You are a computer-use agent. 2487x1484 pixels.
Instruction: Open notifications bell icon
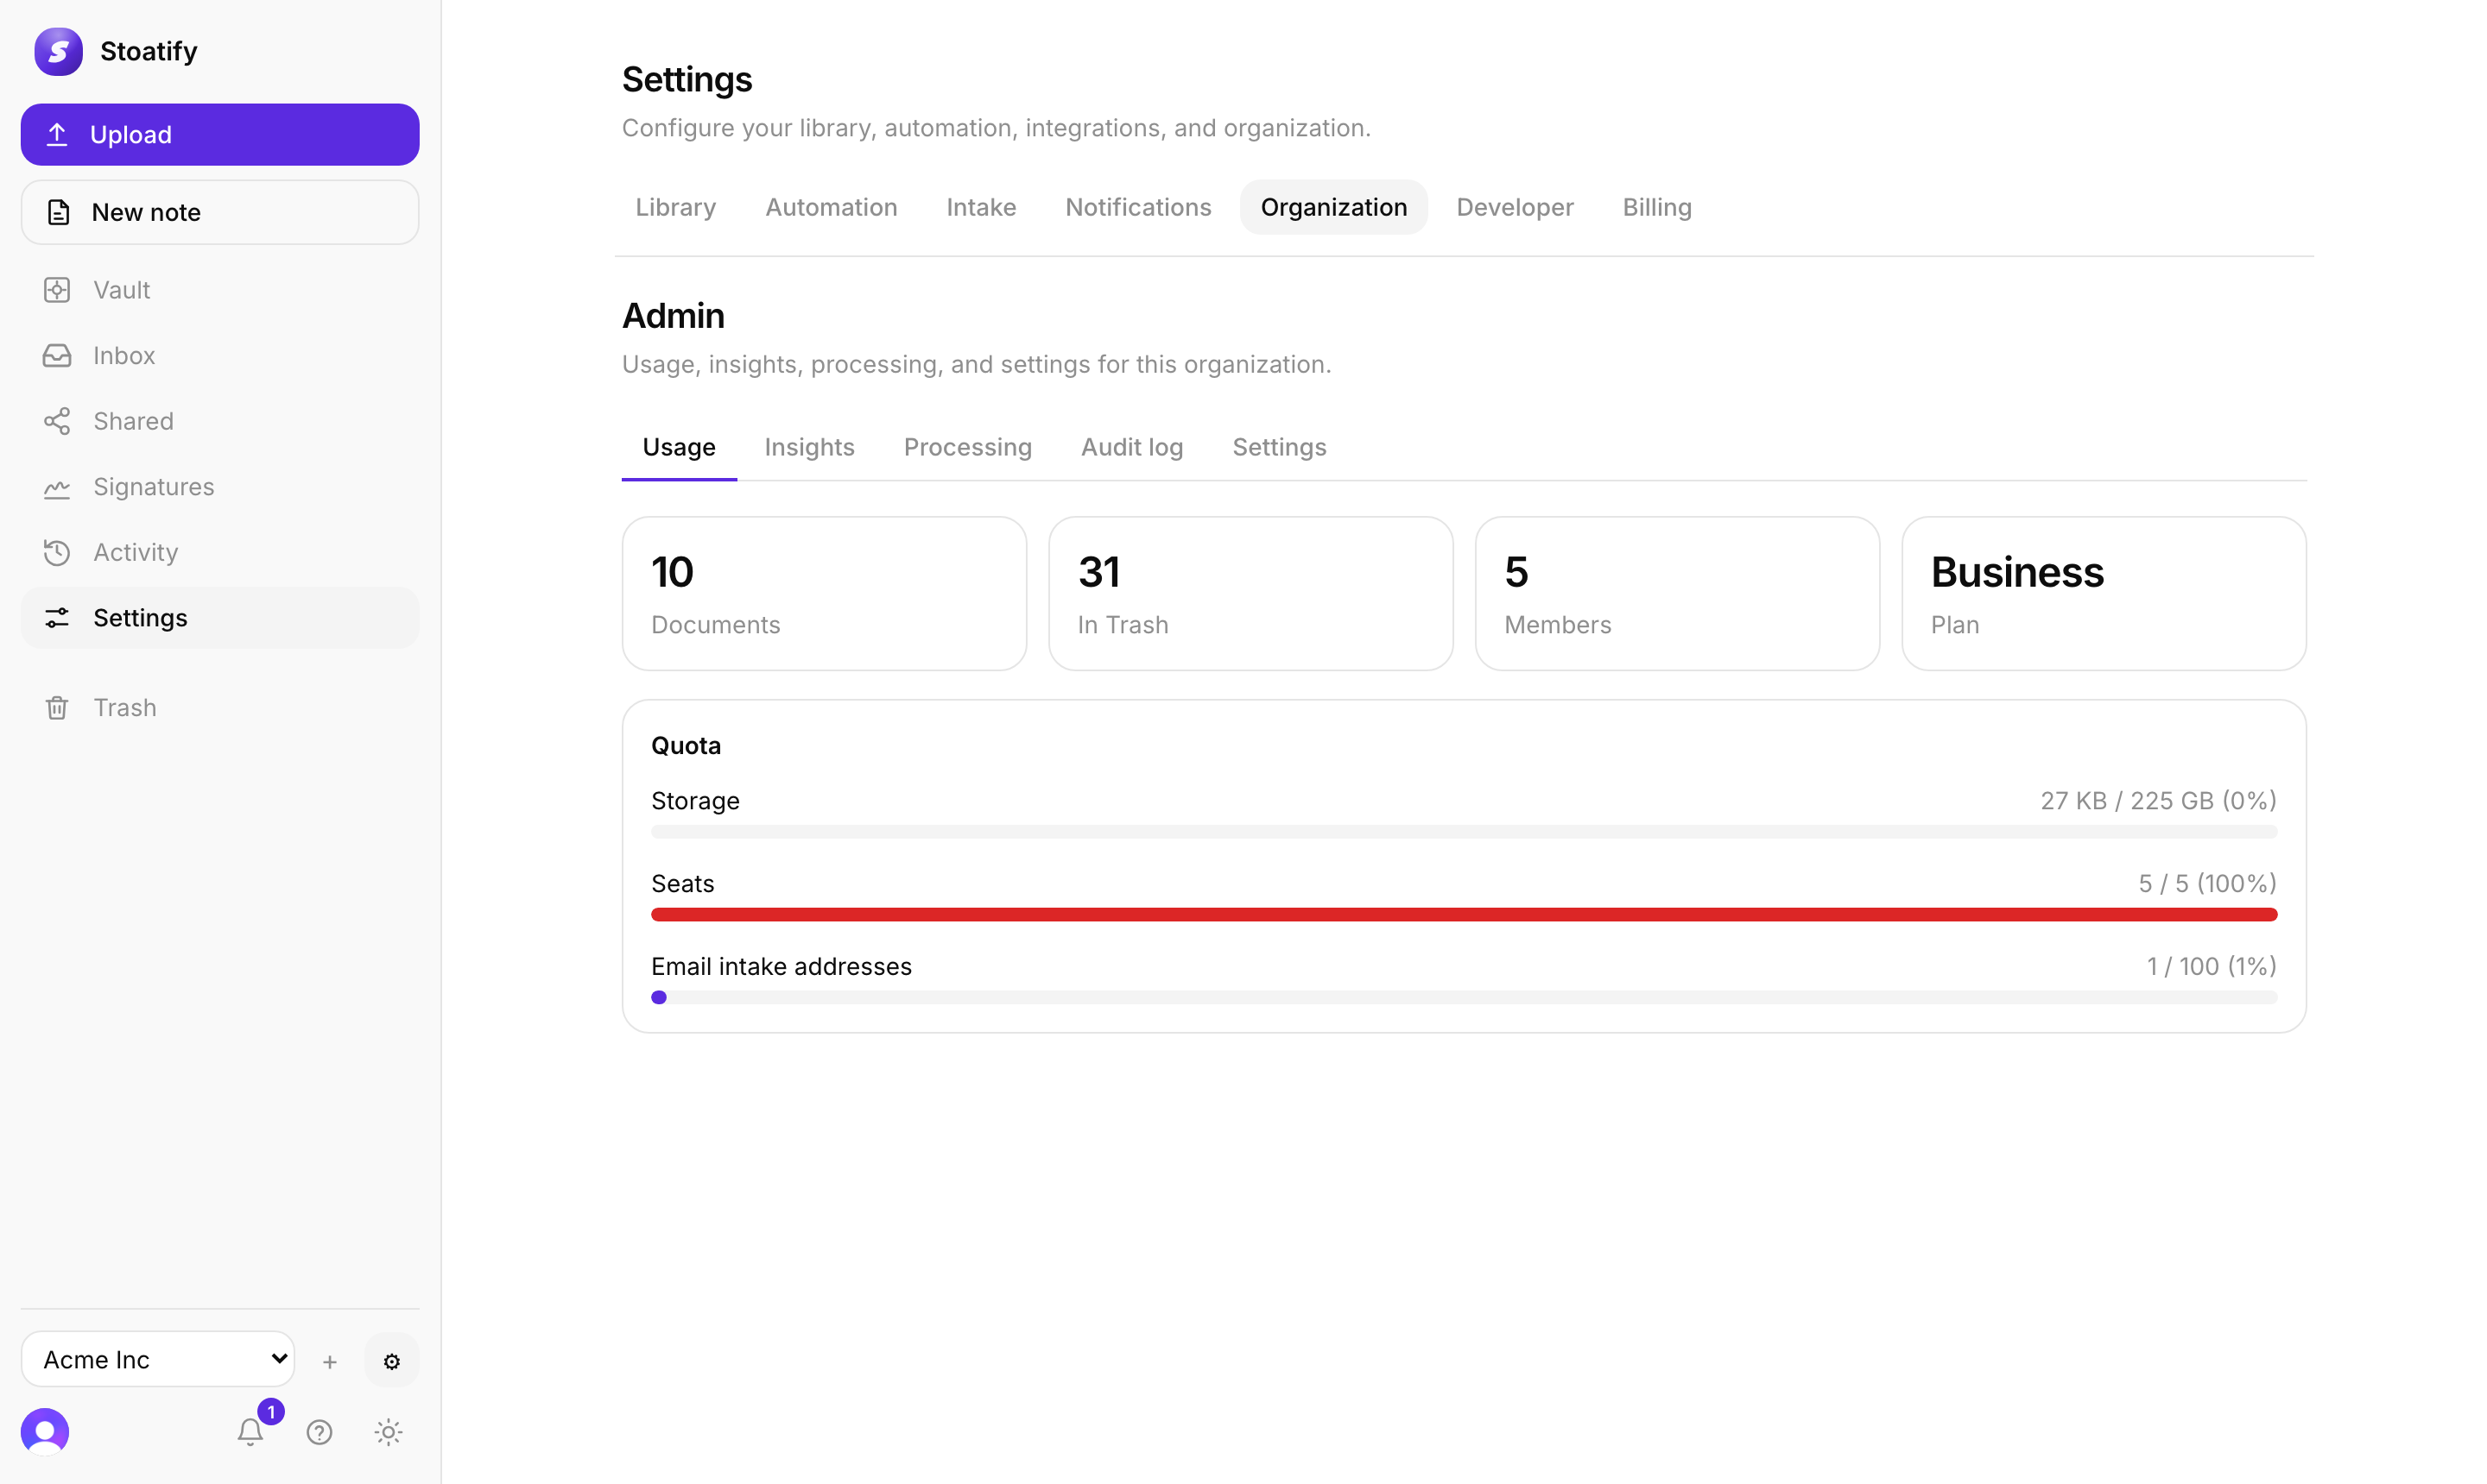250,1432
